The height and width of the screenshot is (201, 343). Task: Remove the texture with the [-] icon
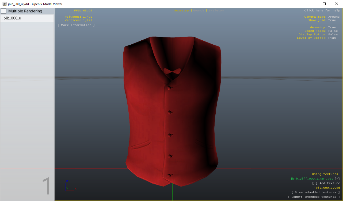pos(337,179)
